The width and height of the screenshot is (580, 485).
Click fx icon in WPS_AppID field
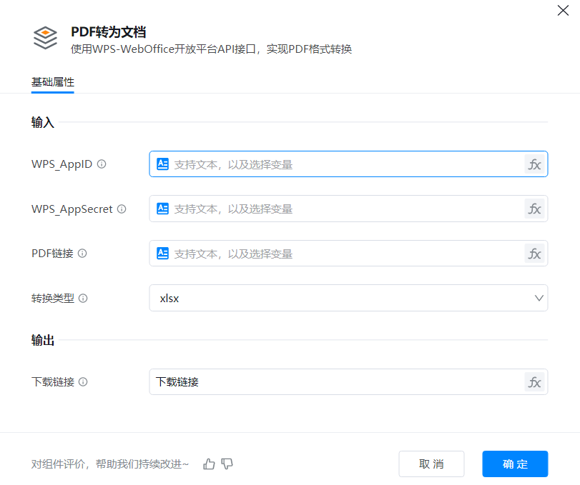coord(534,164)
